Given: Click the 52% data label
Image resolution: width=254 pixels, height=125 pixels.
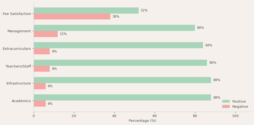Looking at the screenshot, I should pyautogui.click(x=144, y=11).
